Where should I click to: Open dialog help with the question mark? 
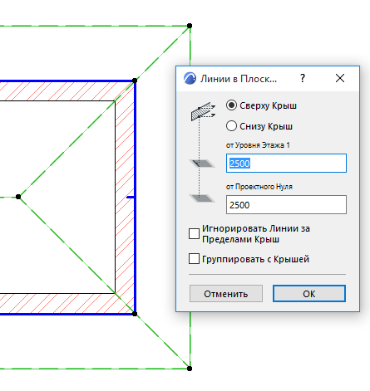(303, 78)
